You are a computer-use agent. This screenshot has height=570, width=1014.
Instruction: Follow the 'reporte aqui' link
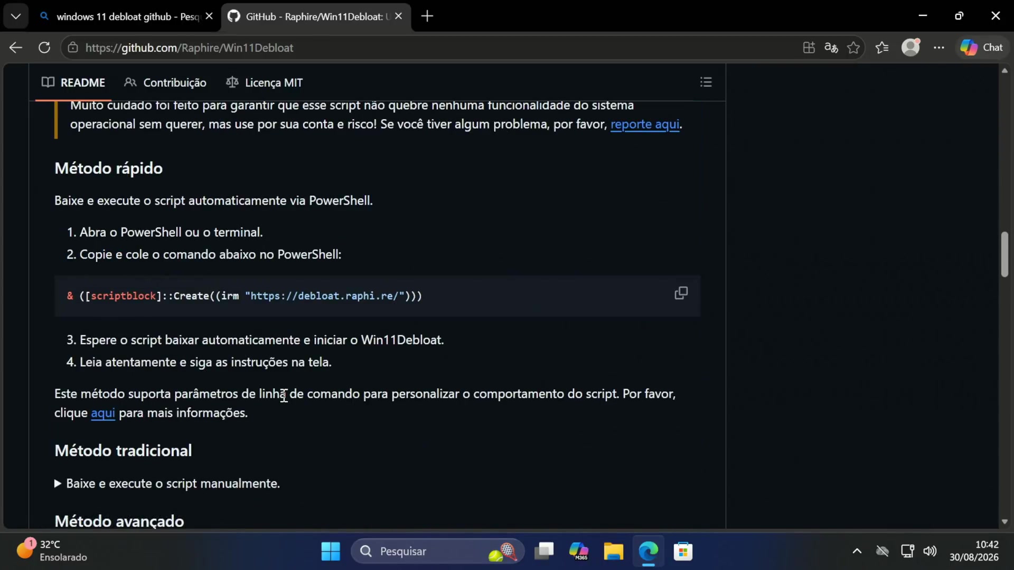(645, 124)
